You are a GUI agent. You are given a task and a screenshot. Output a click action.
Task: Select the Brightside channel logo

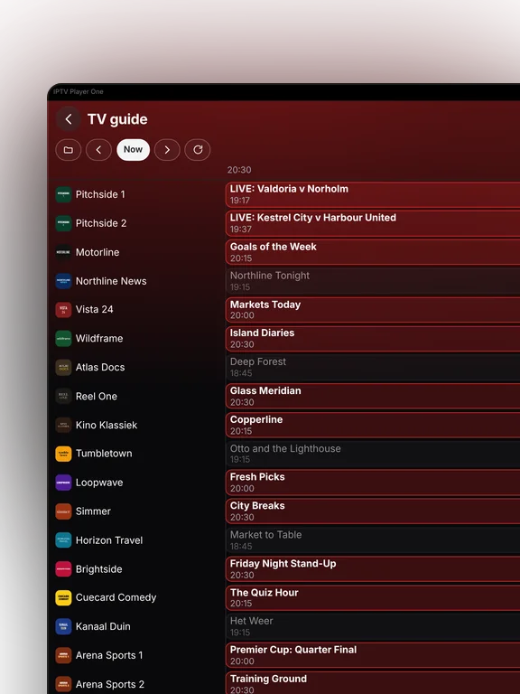[x=63, y=568]
